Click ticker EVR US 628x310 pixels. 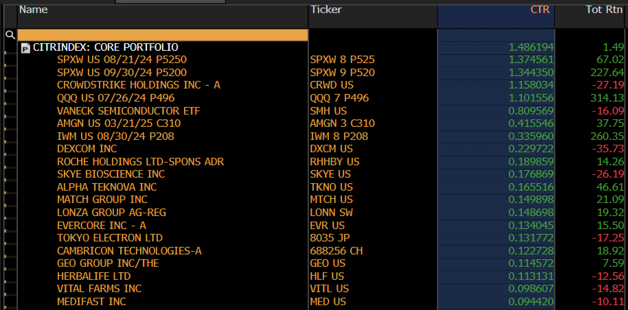327,225
